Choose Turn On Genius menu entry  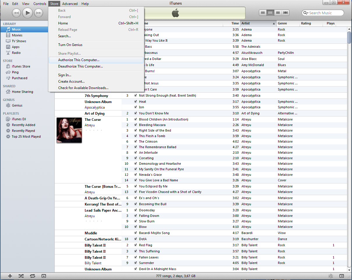(96, 45)
